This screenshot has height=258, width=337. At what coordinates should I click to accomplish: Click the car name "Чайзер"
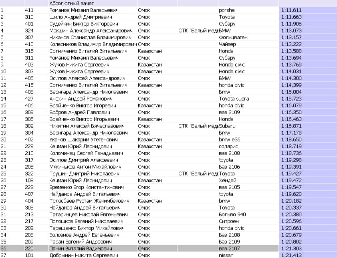(x=227, y=44)
